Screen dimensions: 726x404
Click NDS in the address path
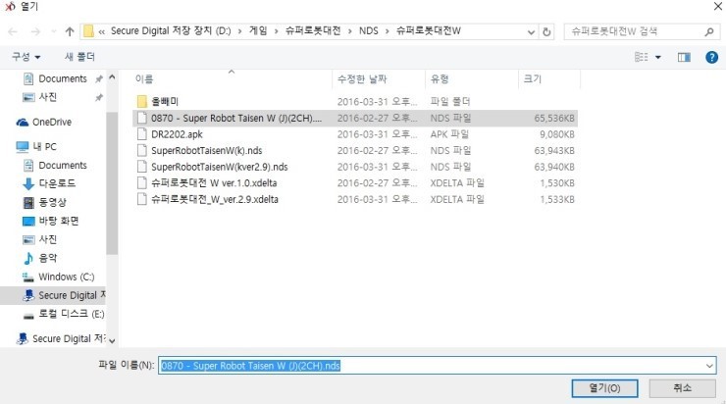point(369,31)
